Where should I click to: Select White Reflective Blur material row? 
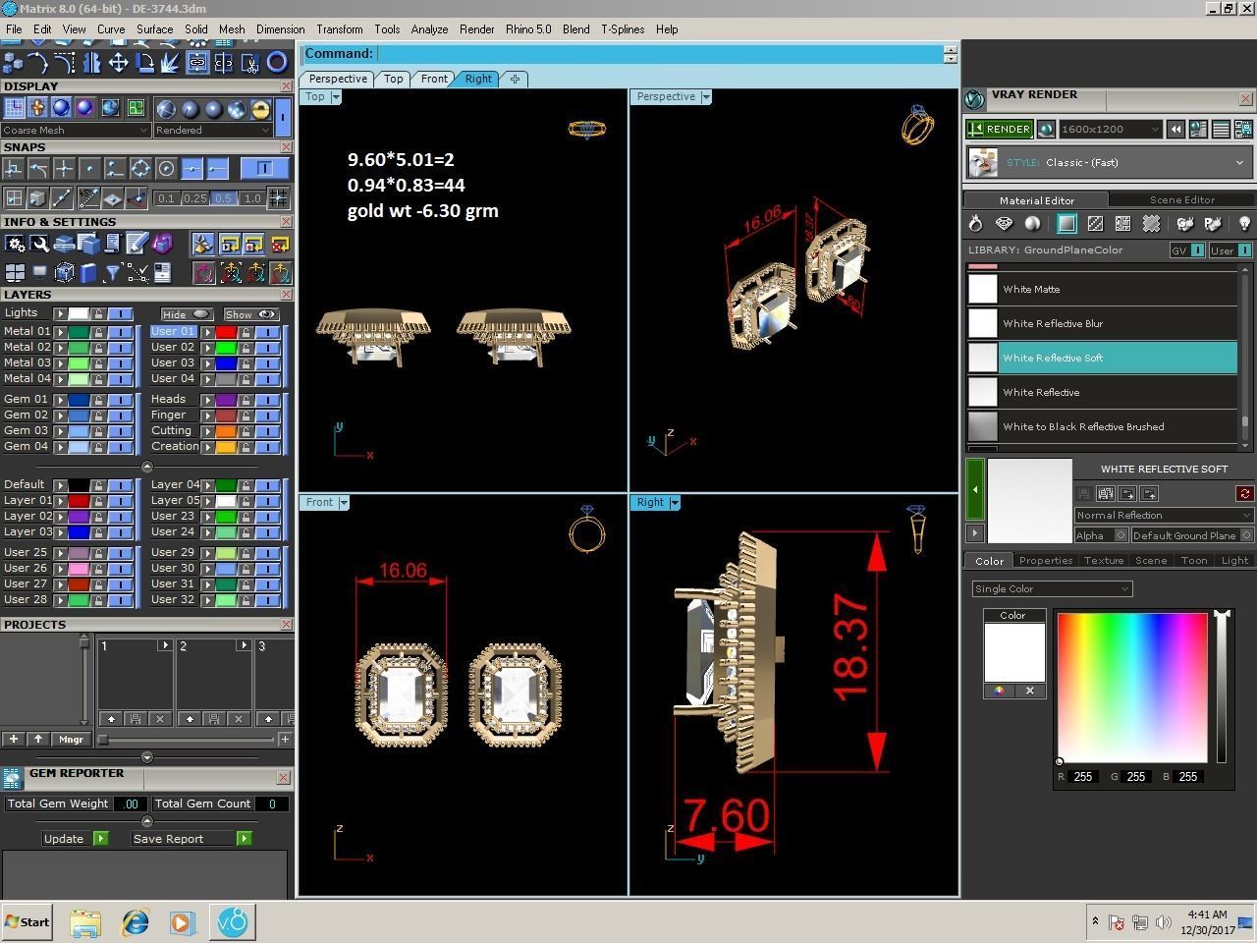pyautogui.click(x=1102, y=323)
